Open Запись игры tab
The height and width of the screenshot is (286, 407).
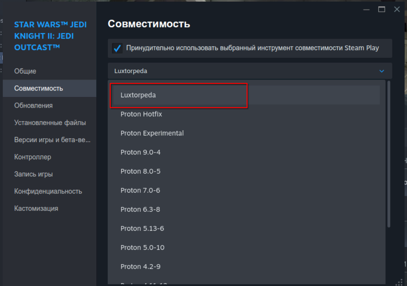[33, 174]
